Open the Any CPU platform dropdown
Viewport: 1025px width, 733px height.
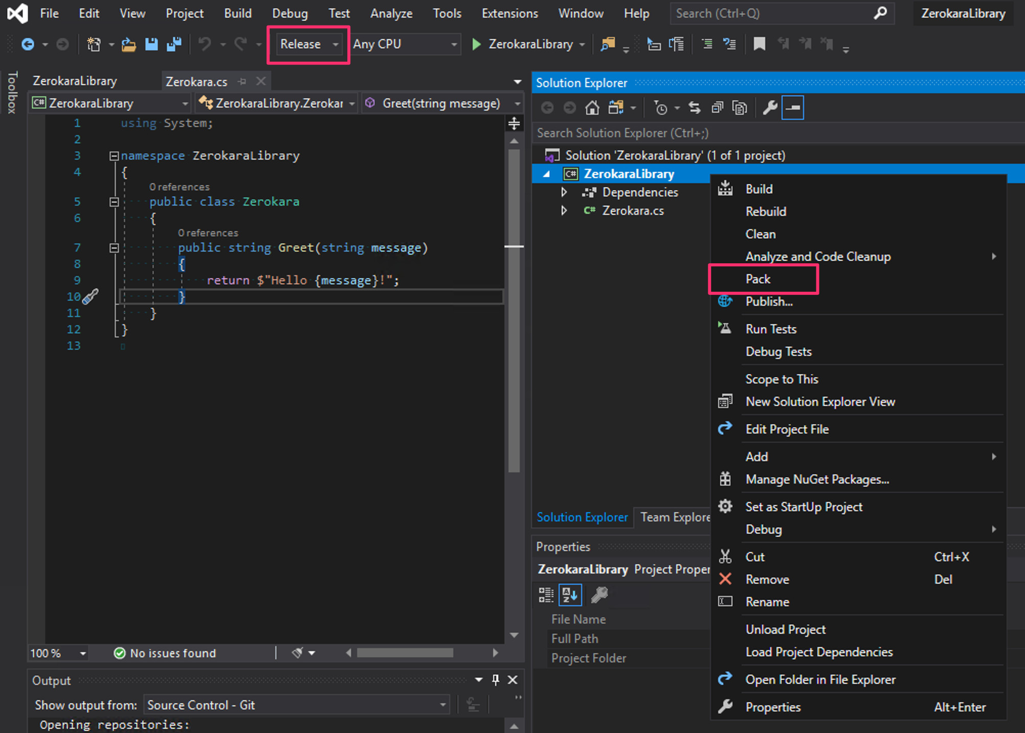(405, 44)
